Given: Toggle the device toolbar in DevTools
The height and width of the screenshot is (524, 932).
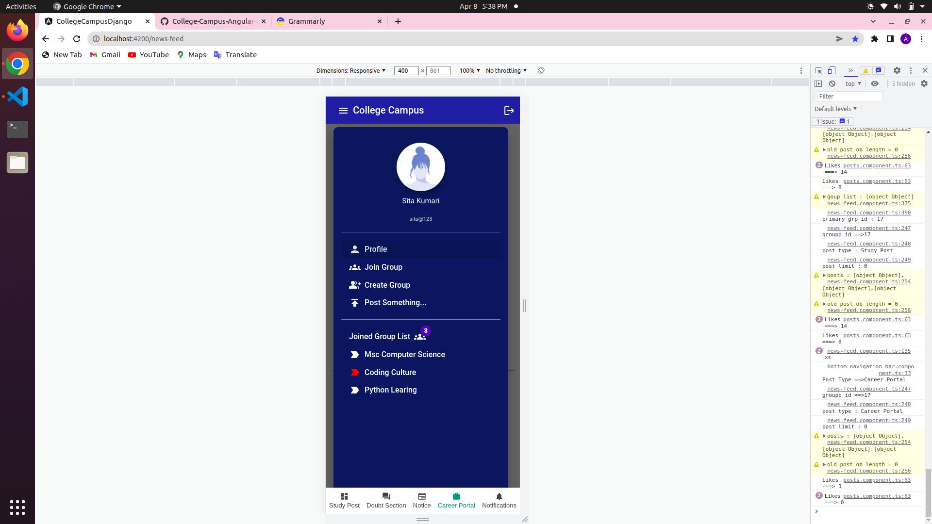Looking at the screenshot, I should pyautogui.click(x=832, y=70).
